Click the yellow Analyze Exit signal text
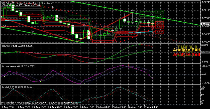The width and height of the screenshot is (210, 109). click(187, 50)
